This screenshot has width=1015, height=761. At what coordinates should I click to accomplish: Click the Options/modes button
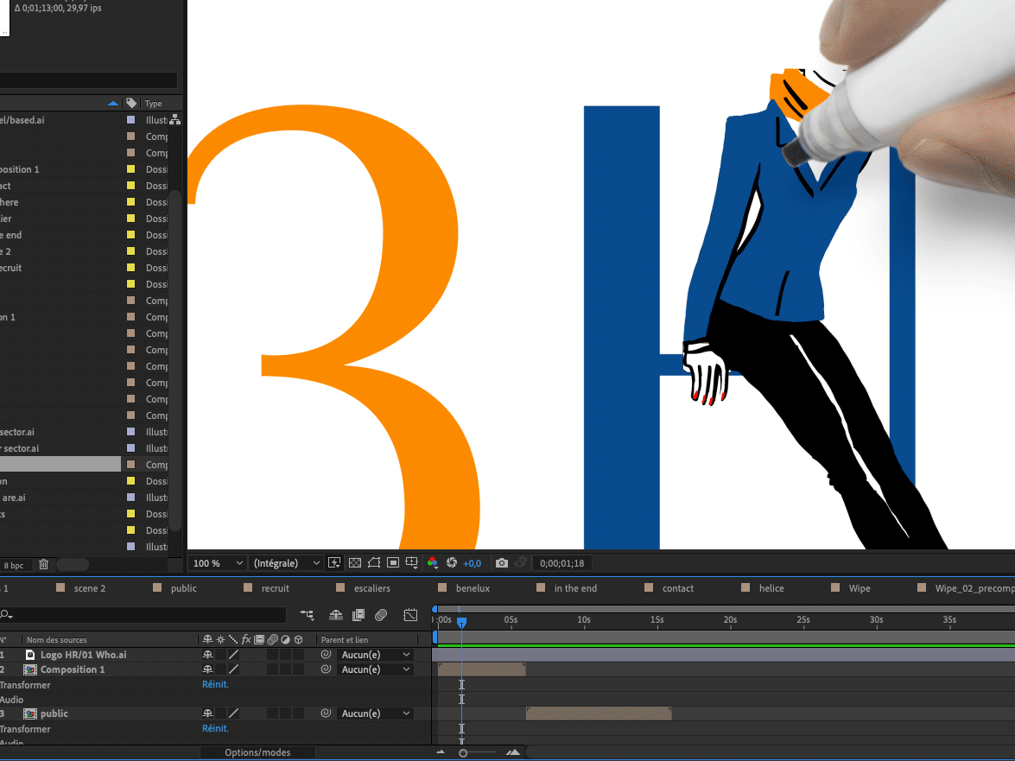(x=257, y=752)
